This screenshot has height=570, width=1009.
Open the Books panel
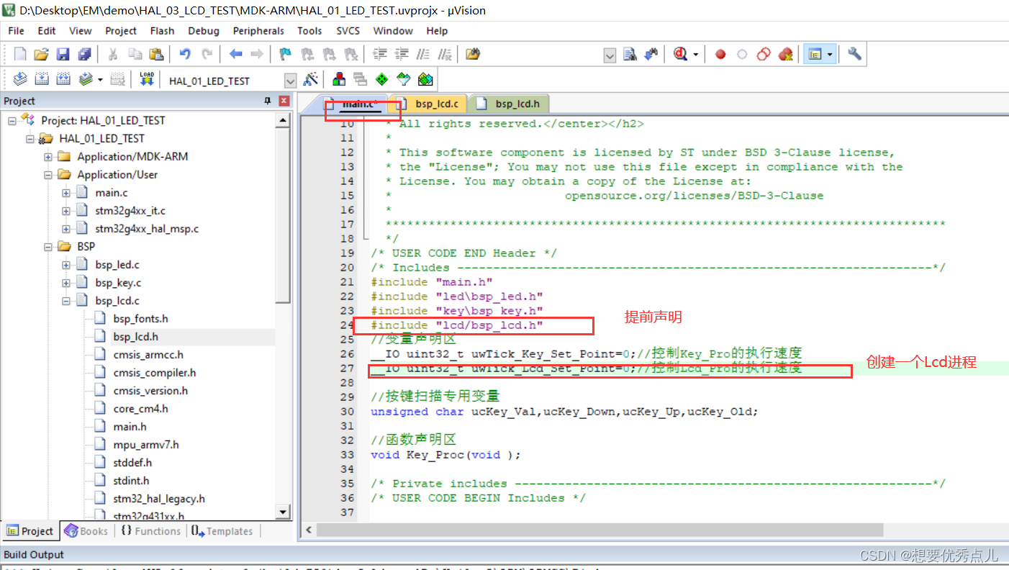[86, 530]
